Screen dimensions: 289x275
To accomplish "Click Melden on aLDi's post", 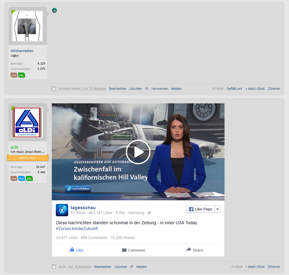I will tap(142, 267).
